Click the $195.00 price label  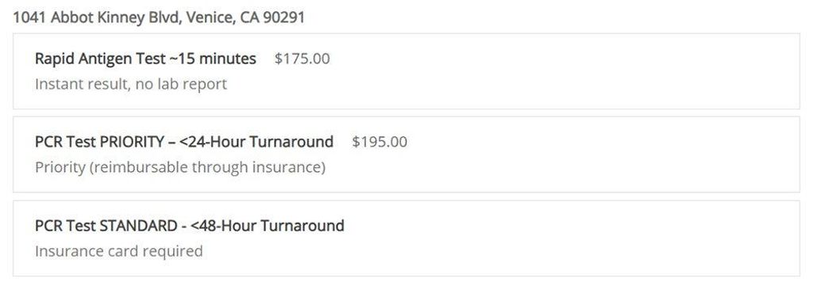click(380, 142)
